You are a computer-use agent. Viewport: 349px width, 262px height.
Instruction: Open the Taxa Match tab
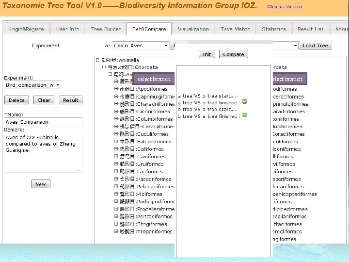click(235, 29)
